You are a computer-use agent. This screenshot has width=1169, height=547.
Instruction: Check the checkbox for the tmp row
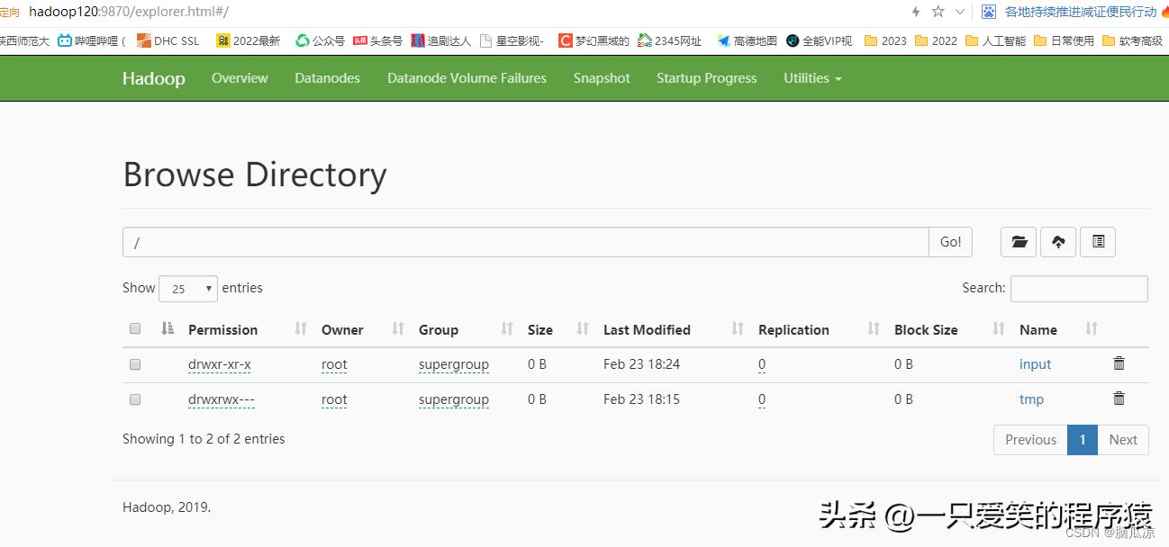coord(135,399)
